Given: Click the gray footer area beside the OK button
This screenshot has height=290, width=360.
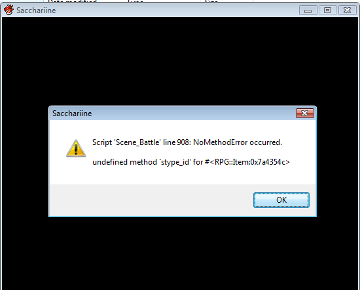Looking at the screenshot, I should pyautogui.click(x=152, y=200).
